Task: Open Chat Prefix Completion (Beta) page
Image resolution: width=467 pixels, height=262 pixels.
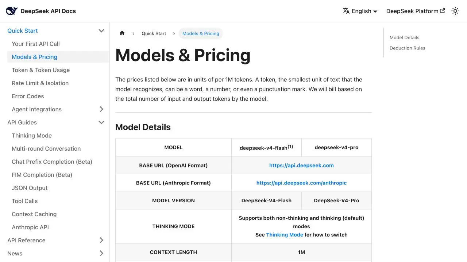Action: [52, 162]
